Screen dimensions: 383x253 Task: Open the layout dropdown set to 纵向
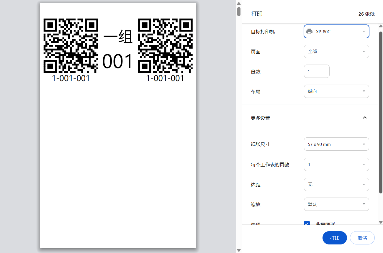tap(336, 91)
